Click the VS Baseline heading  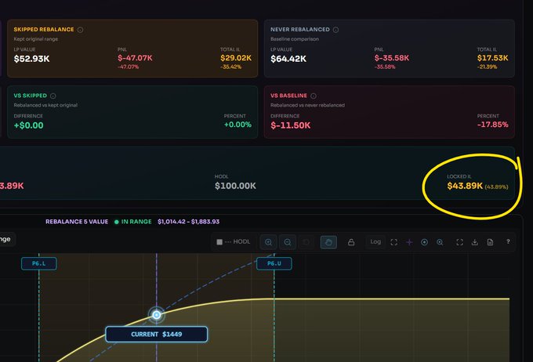tap(288, 96)
